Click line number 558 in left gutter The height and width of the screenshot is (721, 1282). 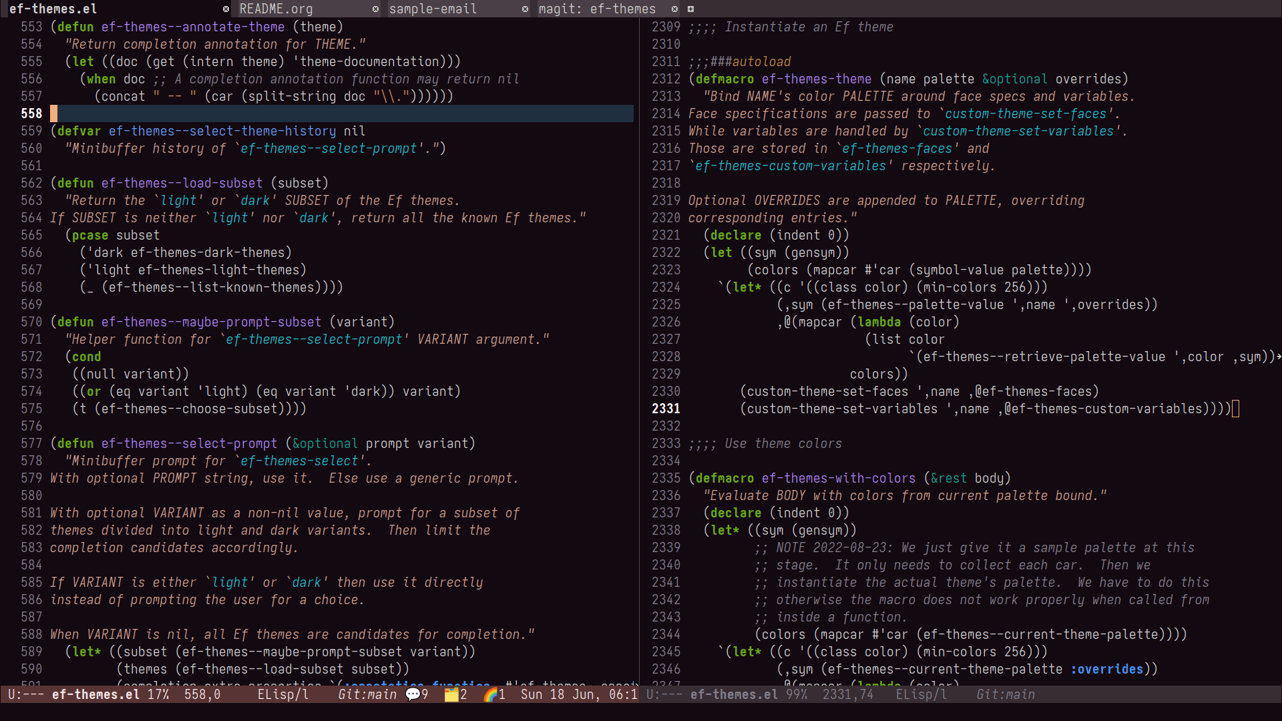tap(31, 113)
